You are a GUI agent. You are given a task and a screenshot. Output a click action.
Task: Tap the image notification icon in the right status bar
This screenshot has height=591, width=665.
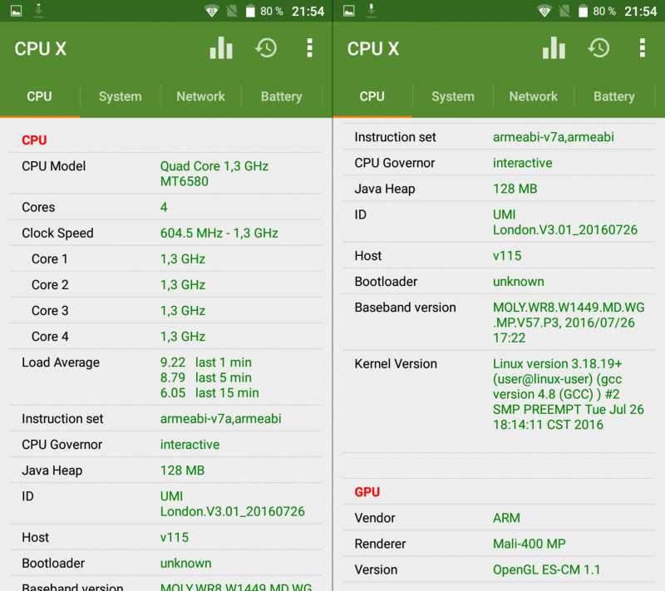tap(349, 11)
